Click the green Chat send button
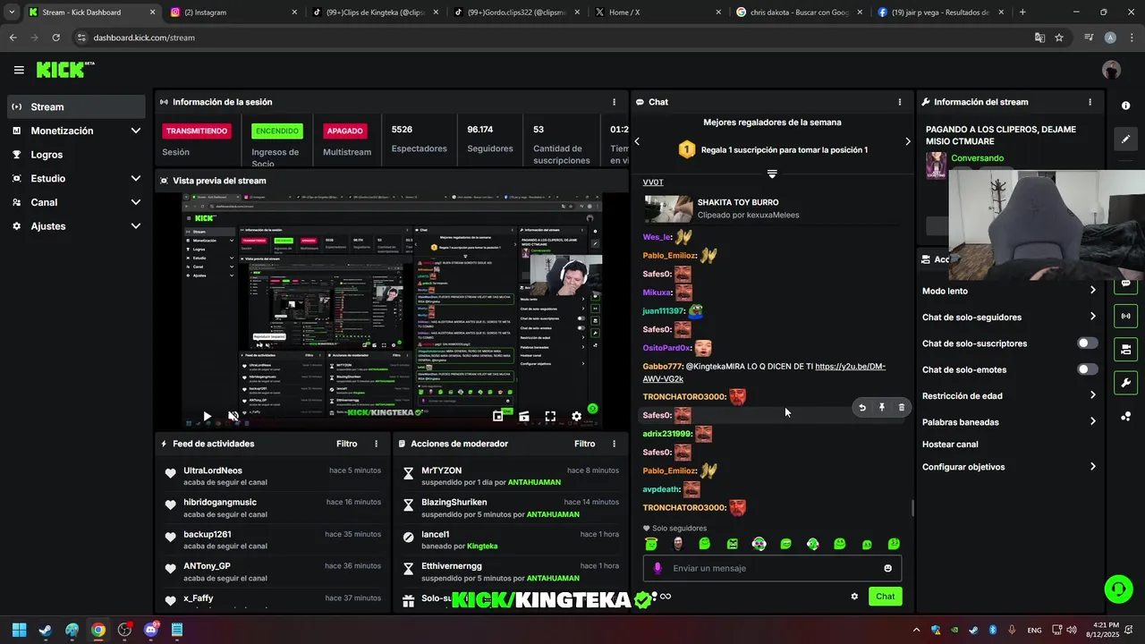 click(885, 597)
